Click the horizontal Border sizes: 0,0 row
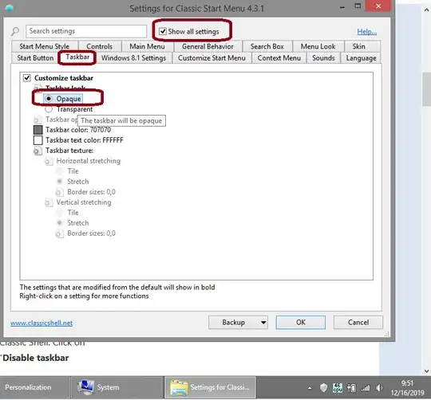 tap(85, 192)
